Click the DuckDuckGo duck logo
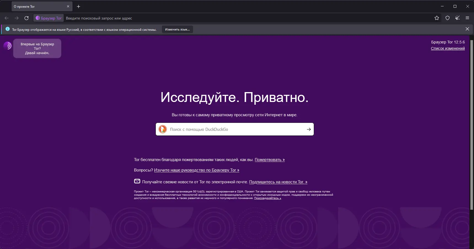 tap(163, 129)
